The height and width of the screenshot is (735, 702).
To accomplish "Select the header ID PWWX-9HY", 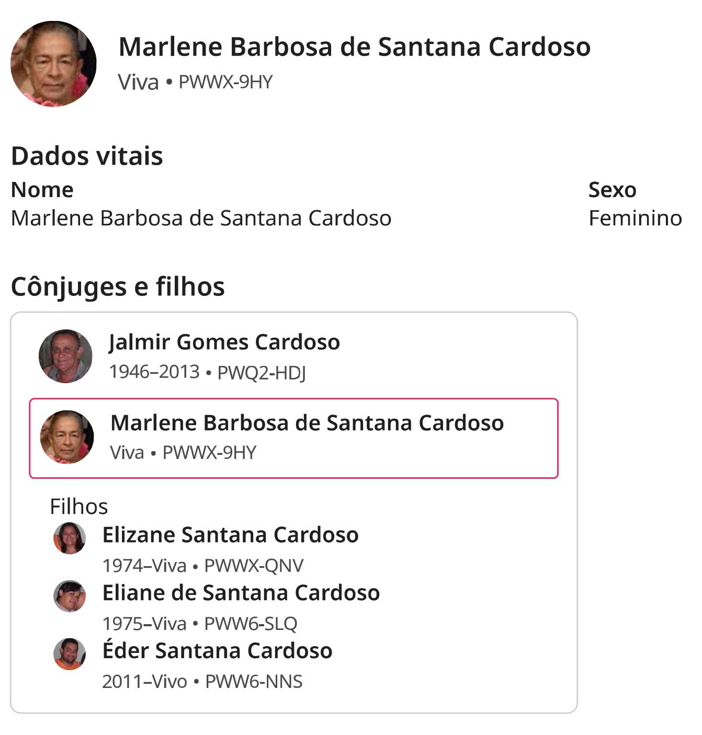I will pyautogui.click(x=225, y=82).
